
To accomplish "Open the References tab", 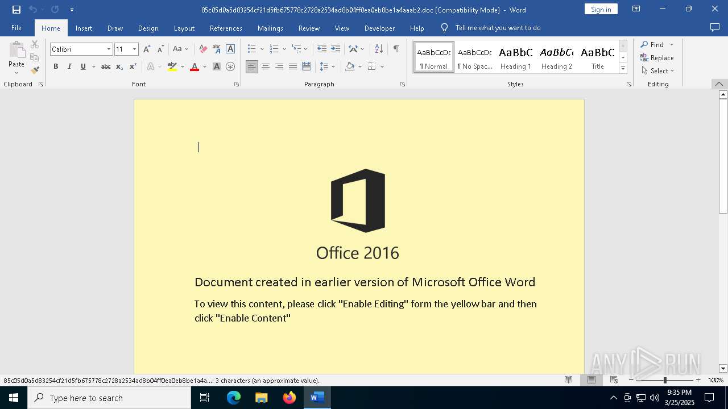I will 226,28.
